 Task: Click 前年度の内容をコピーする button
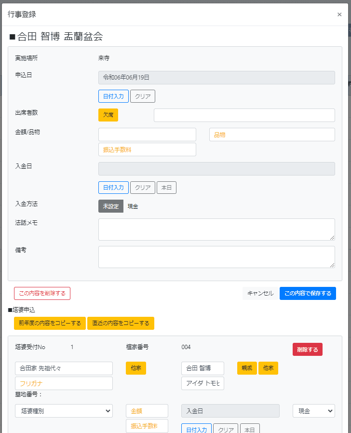coord(50,323)
